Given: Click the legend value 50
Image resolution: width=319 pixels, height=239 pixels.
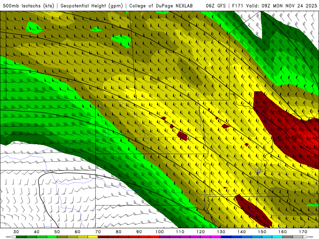Looking at the screenshot, I should [x=57, y=232].
